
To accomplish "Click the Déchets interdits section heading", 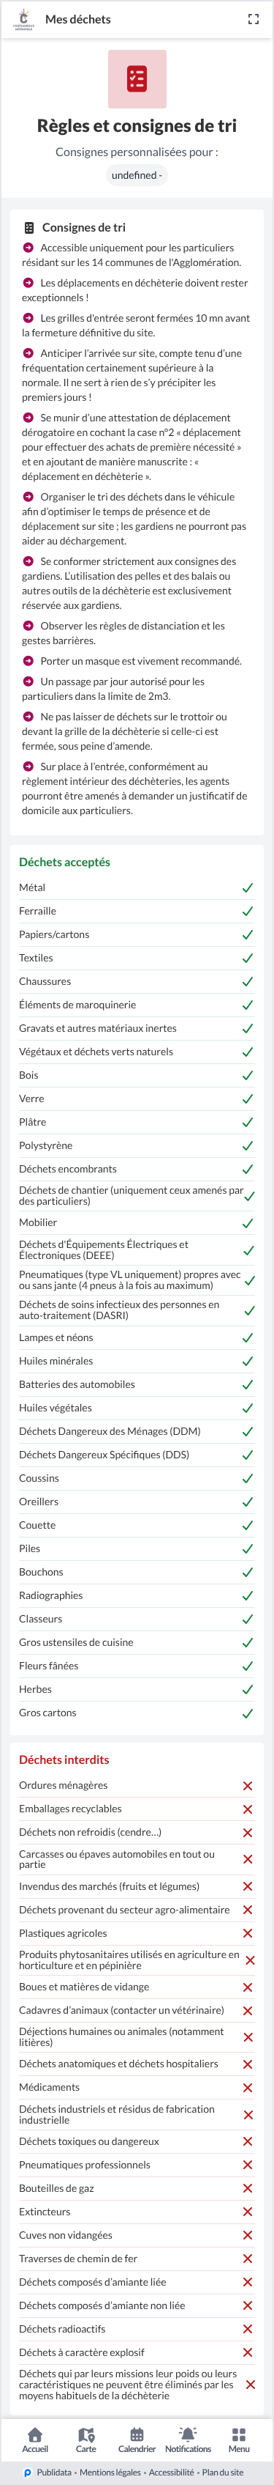I will click(x=64, y=1760).
